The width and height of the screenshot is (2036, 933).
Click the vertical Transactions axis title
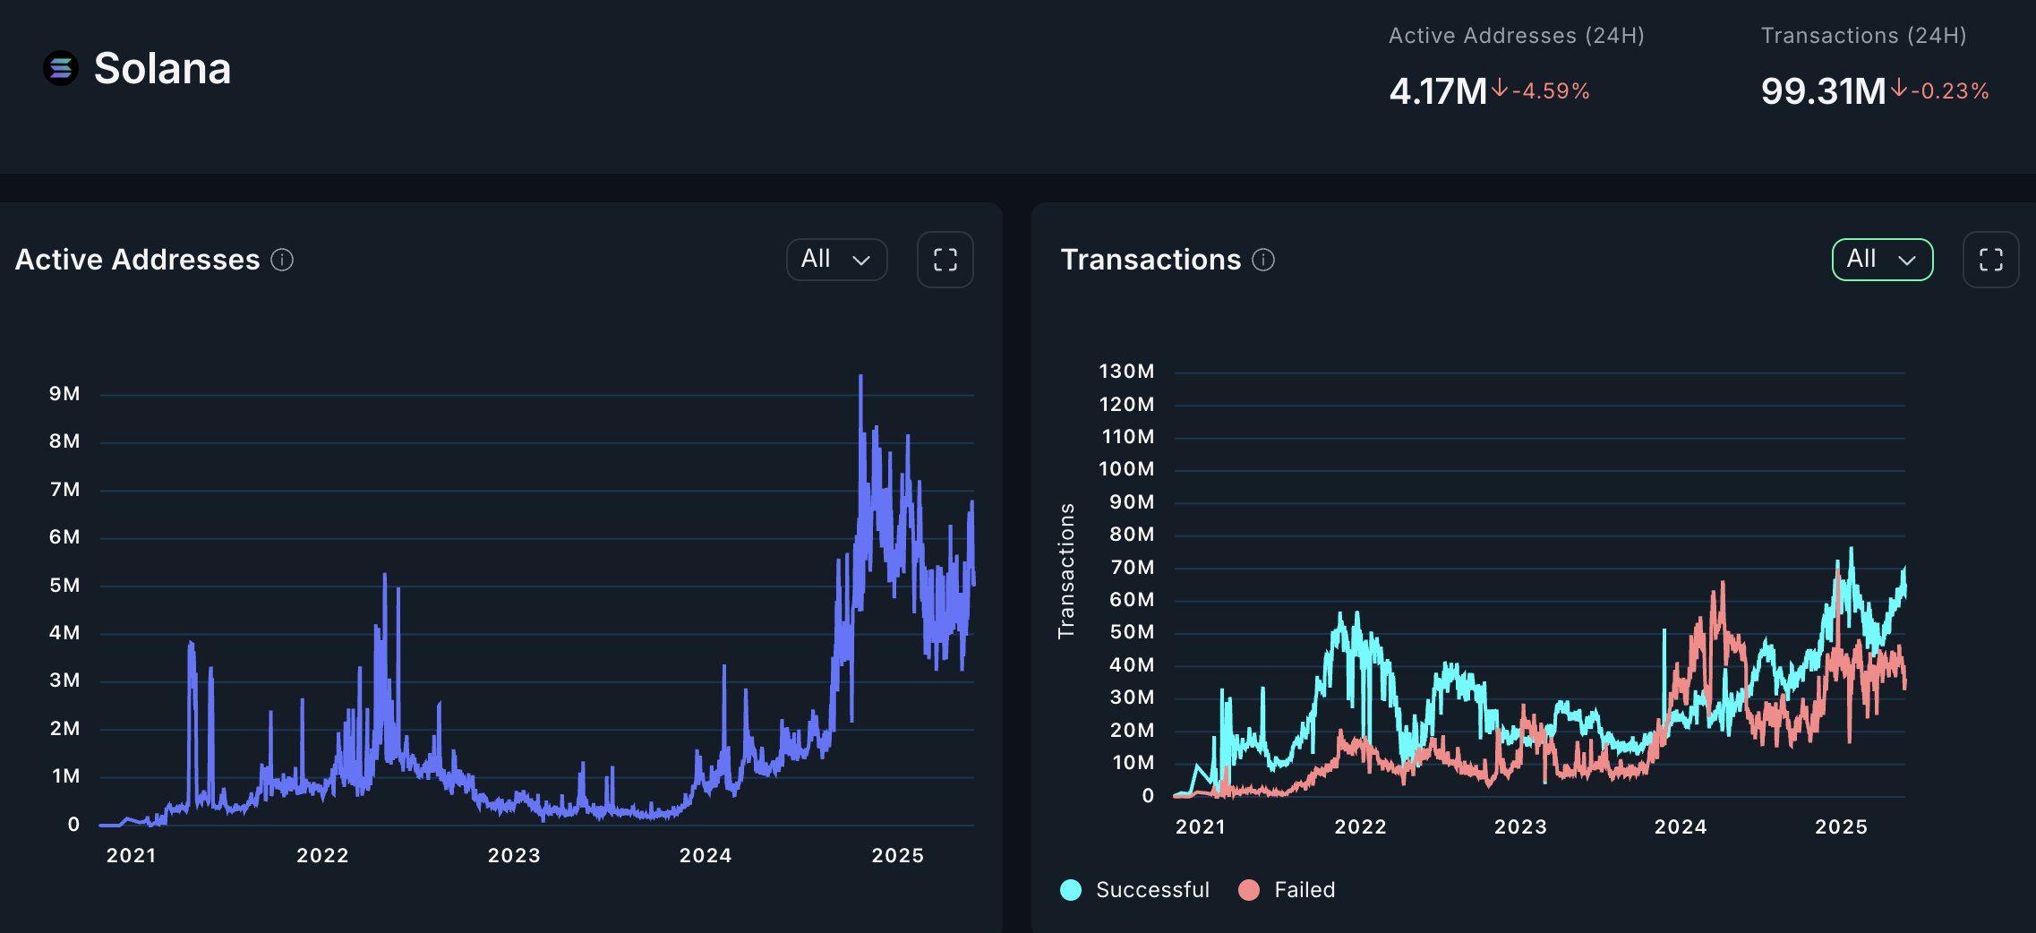coord(1065,571)
